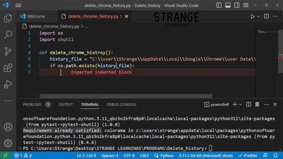Viewport: 283px width, 159px height.
Task: Open the Extensions view
Action: 8,68
